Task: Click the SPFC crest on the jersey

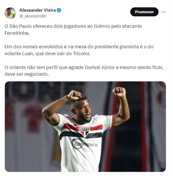Action: pos(85,132)
